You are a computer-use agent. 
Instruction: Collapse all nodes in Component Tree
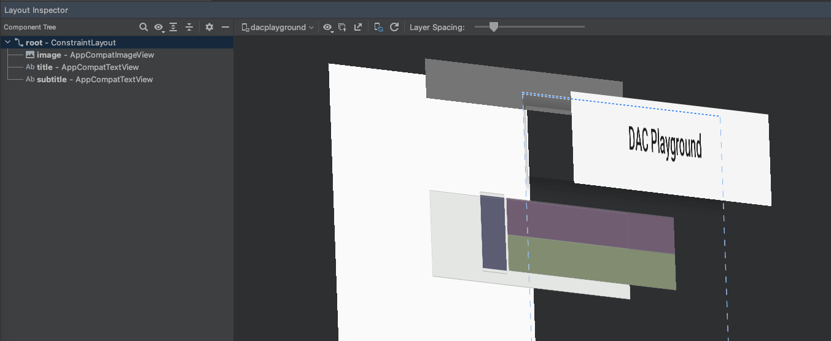click(x=189, y=27)
